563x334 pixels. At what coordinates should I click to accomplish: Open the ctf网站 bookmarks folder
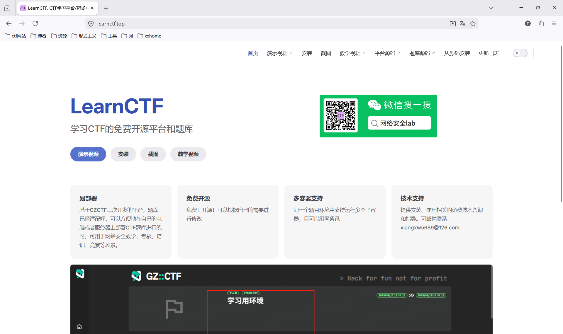pos(16,36)
